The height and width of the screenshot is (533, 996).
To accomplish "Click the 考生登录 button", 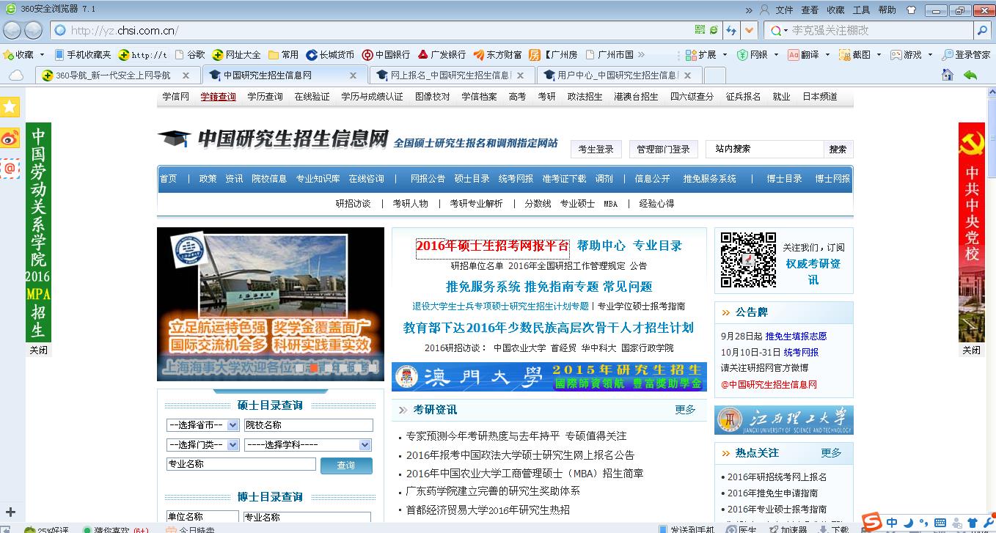I will coord(596,149).
